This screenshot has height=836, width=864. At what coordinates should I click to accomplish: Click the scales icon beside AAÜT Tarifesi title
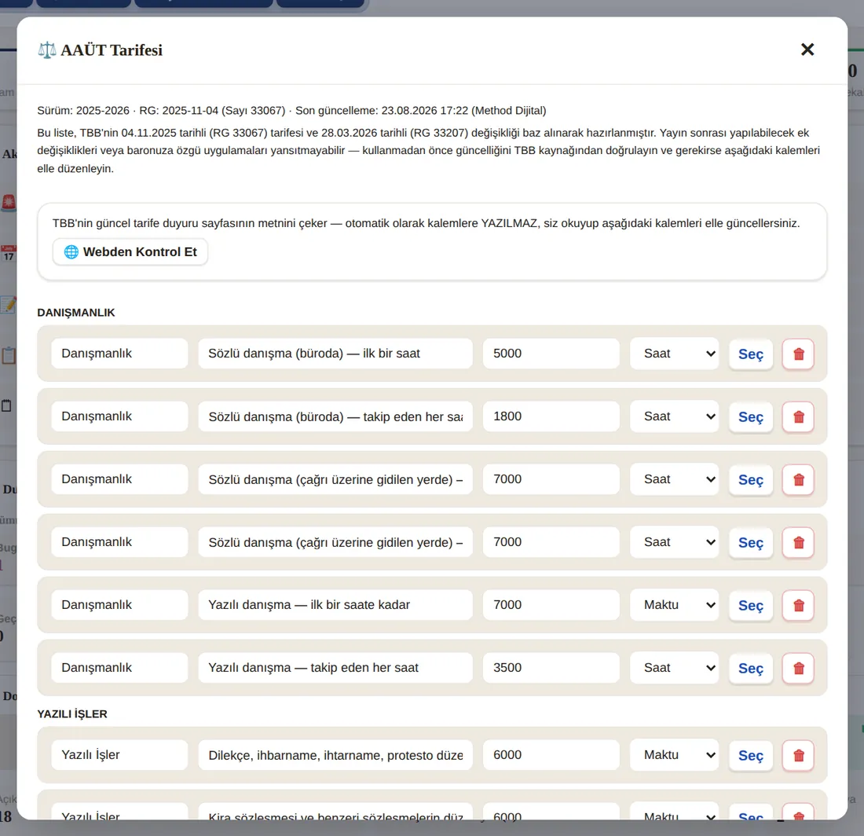(47, 50)
